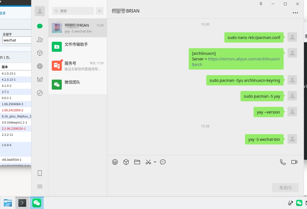Start a video call from the chat toolbar
The width and height of the screenshot is (307, 209).
294,162
